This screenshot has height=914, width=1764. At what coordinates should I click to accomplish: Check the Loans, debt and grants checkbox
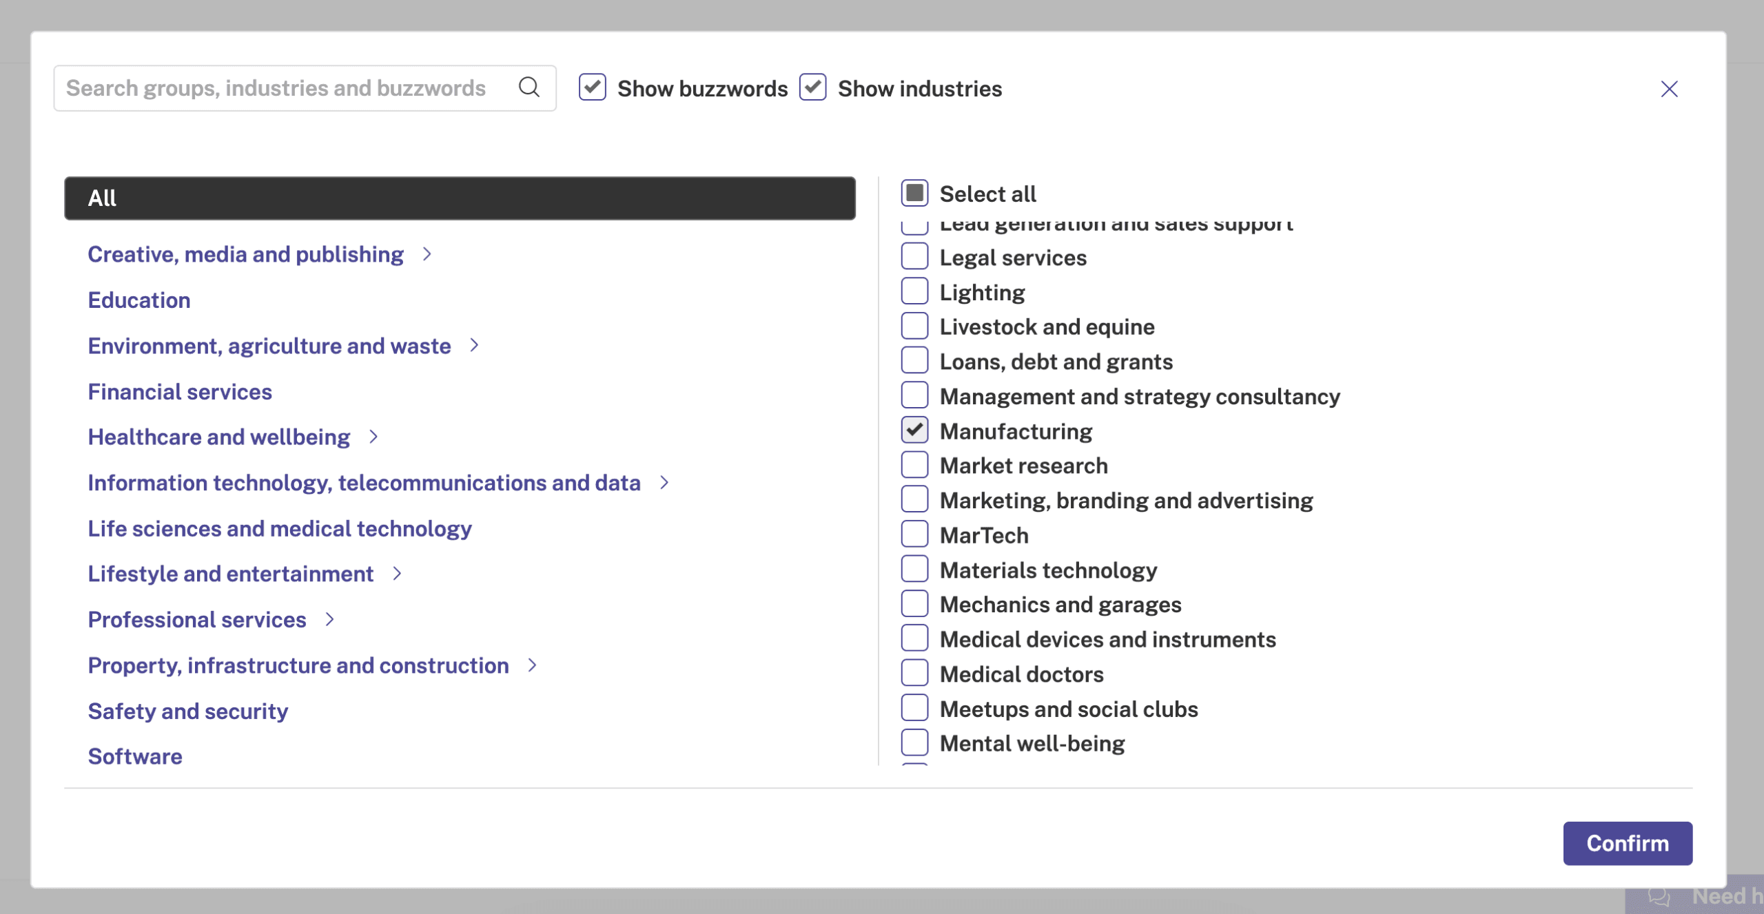pyautogui.click(x=914, y=361)
